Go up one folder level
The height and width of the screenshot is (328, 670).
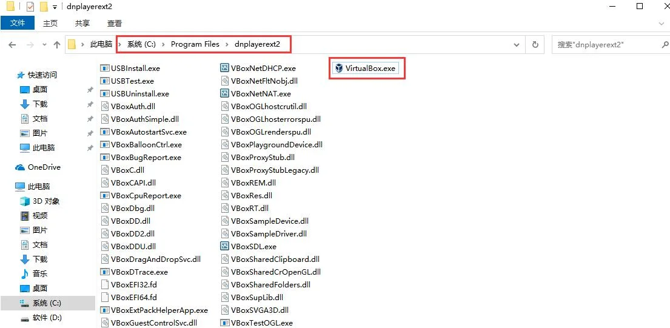tap(57, 45)
